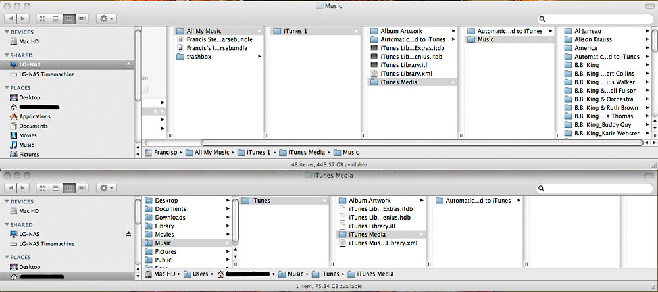Click iTunes 1 in path bar
Image resolution: width=658 pixels, height=292 pixels.
coord(254,153)
